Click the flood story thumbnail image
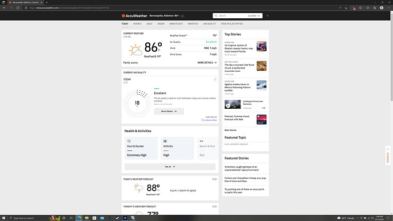 tap(261, 66)
